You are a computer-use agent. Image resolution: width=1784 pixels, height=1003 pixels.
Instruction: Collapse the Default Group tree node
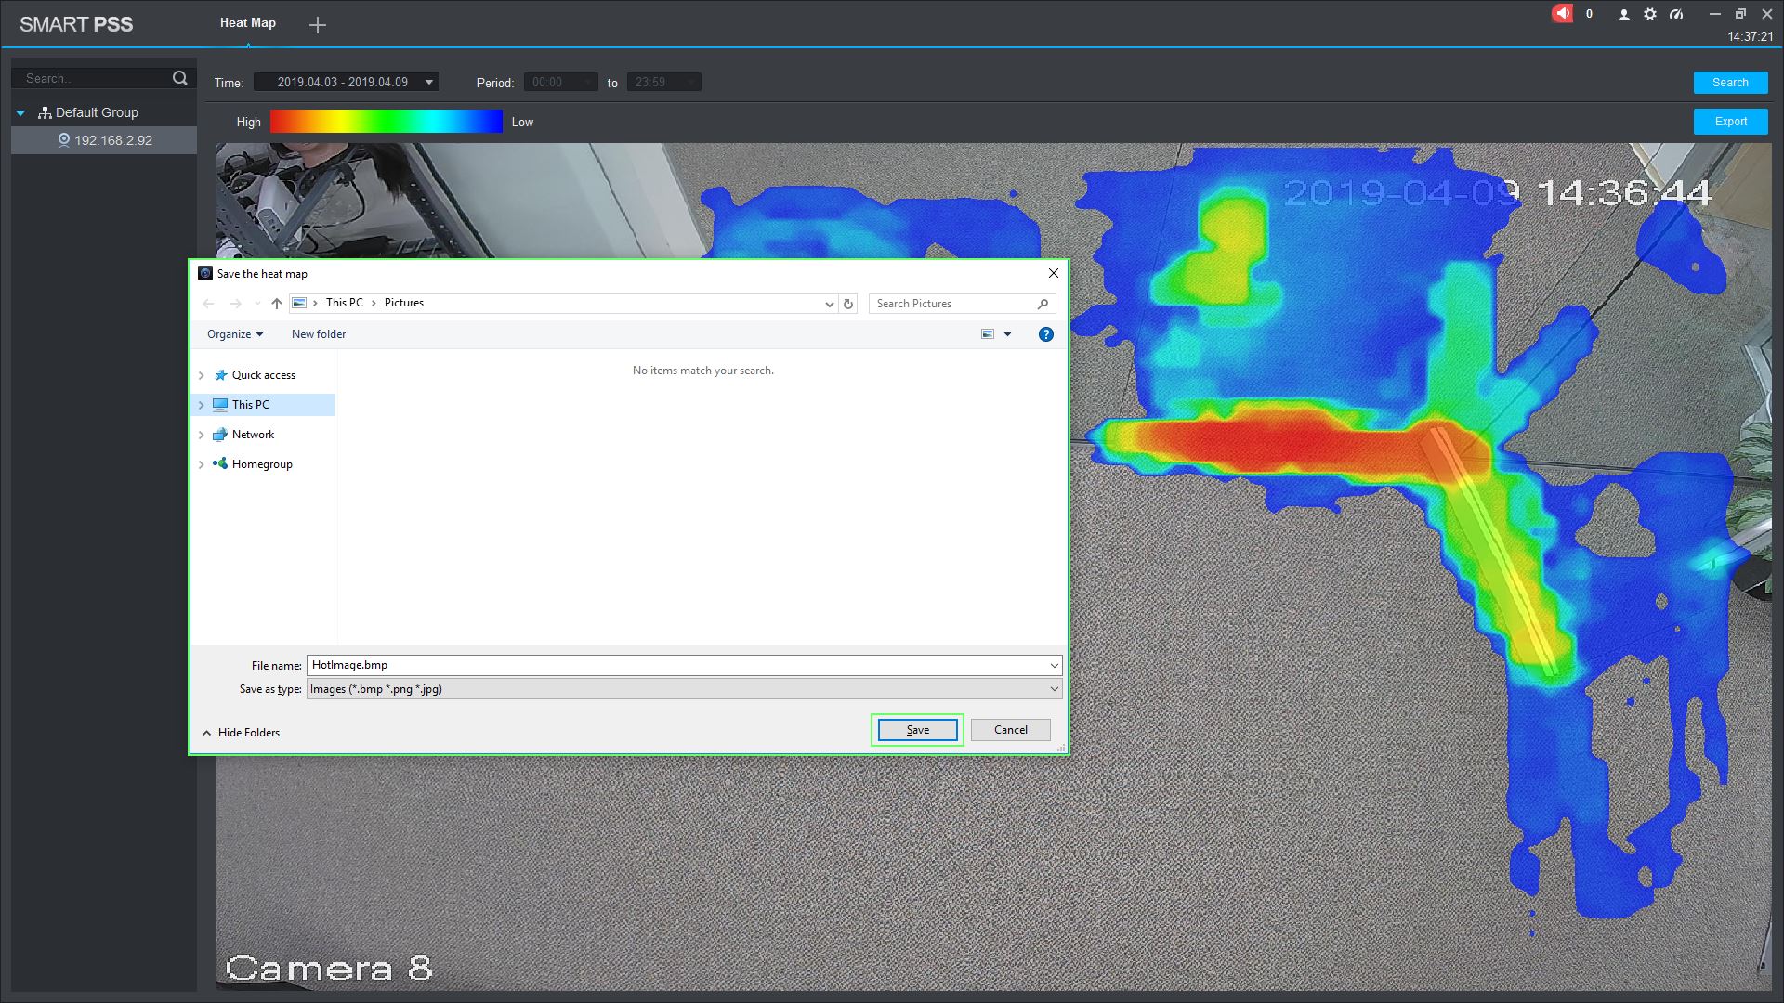tap(20, 113)
